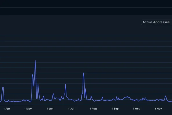
Task: Click the 1 Jul date label
Action: pos(71,109)
